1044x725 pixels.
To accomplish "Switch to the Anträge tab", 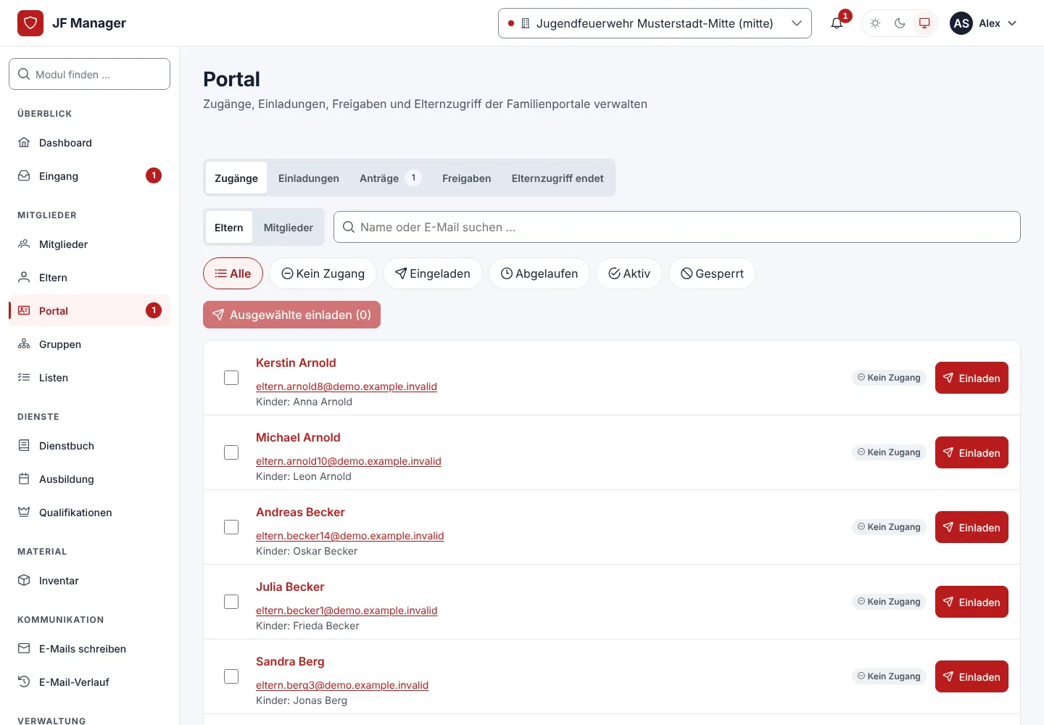I will point(391,178).
